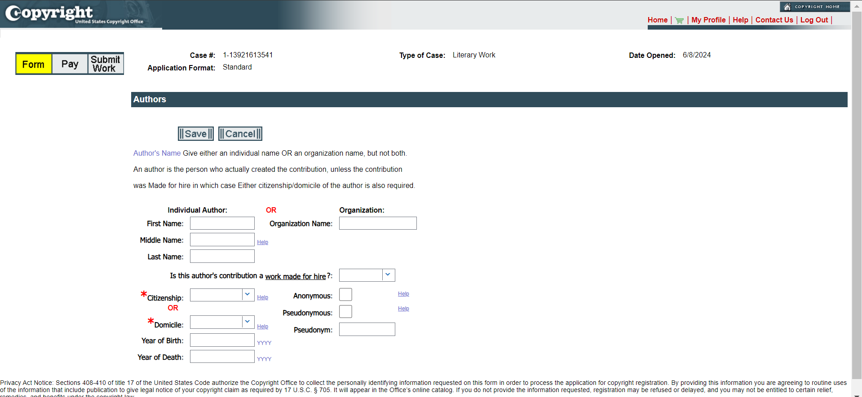Click the Last Name input field
Image resolution: width=862 pixels, height=397 pixels.
point(222,256)
